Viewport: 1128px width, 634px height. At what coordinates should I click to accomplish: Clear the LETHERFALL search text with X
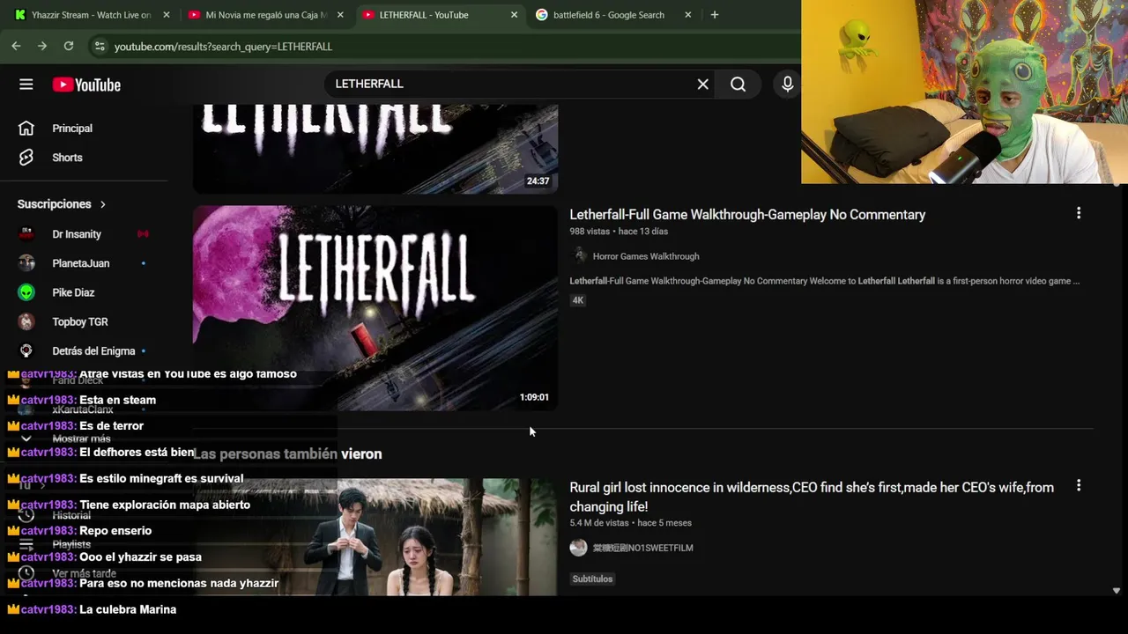point(702,85)
